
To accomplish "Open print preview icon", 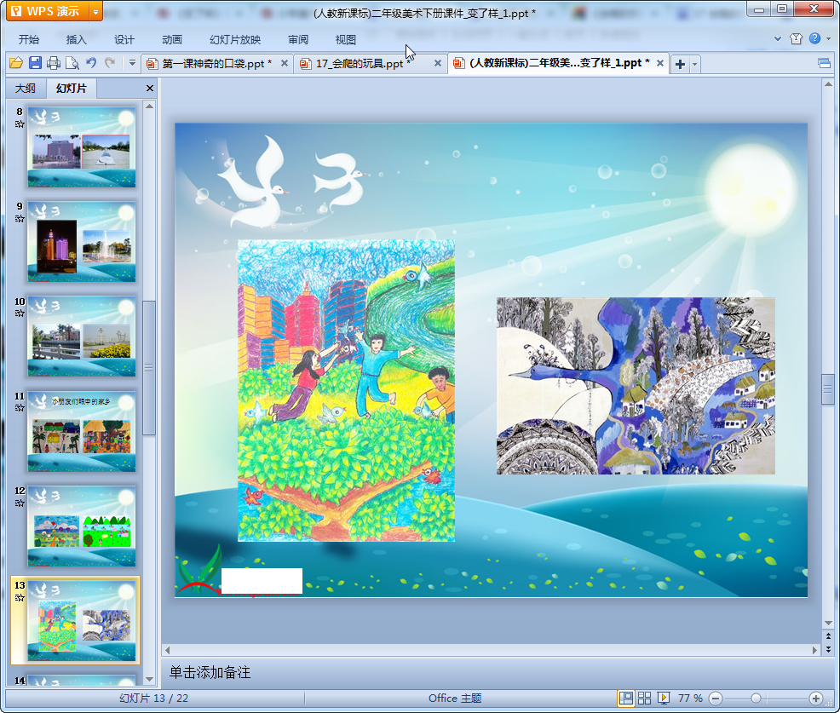I will [72, 63].
